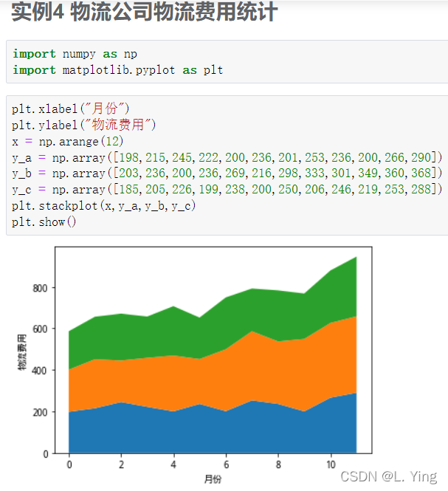Viewport: 448px width, 491px height.
Task: Click the y_a array definition line
Action: pos(227,157)
